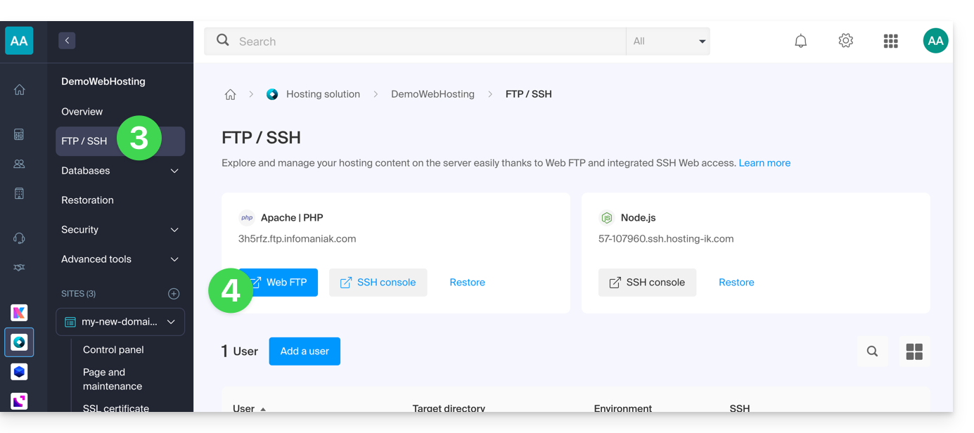Click the home icon in breadcrumb

(x=230, y=94)
